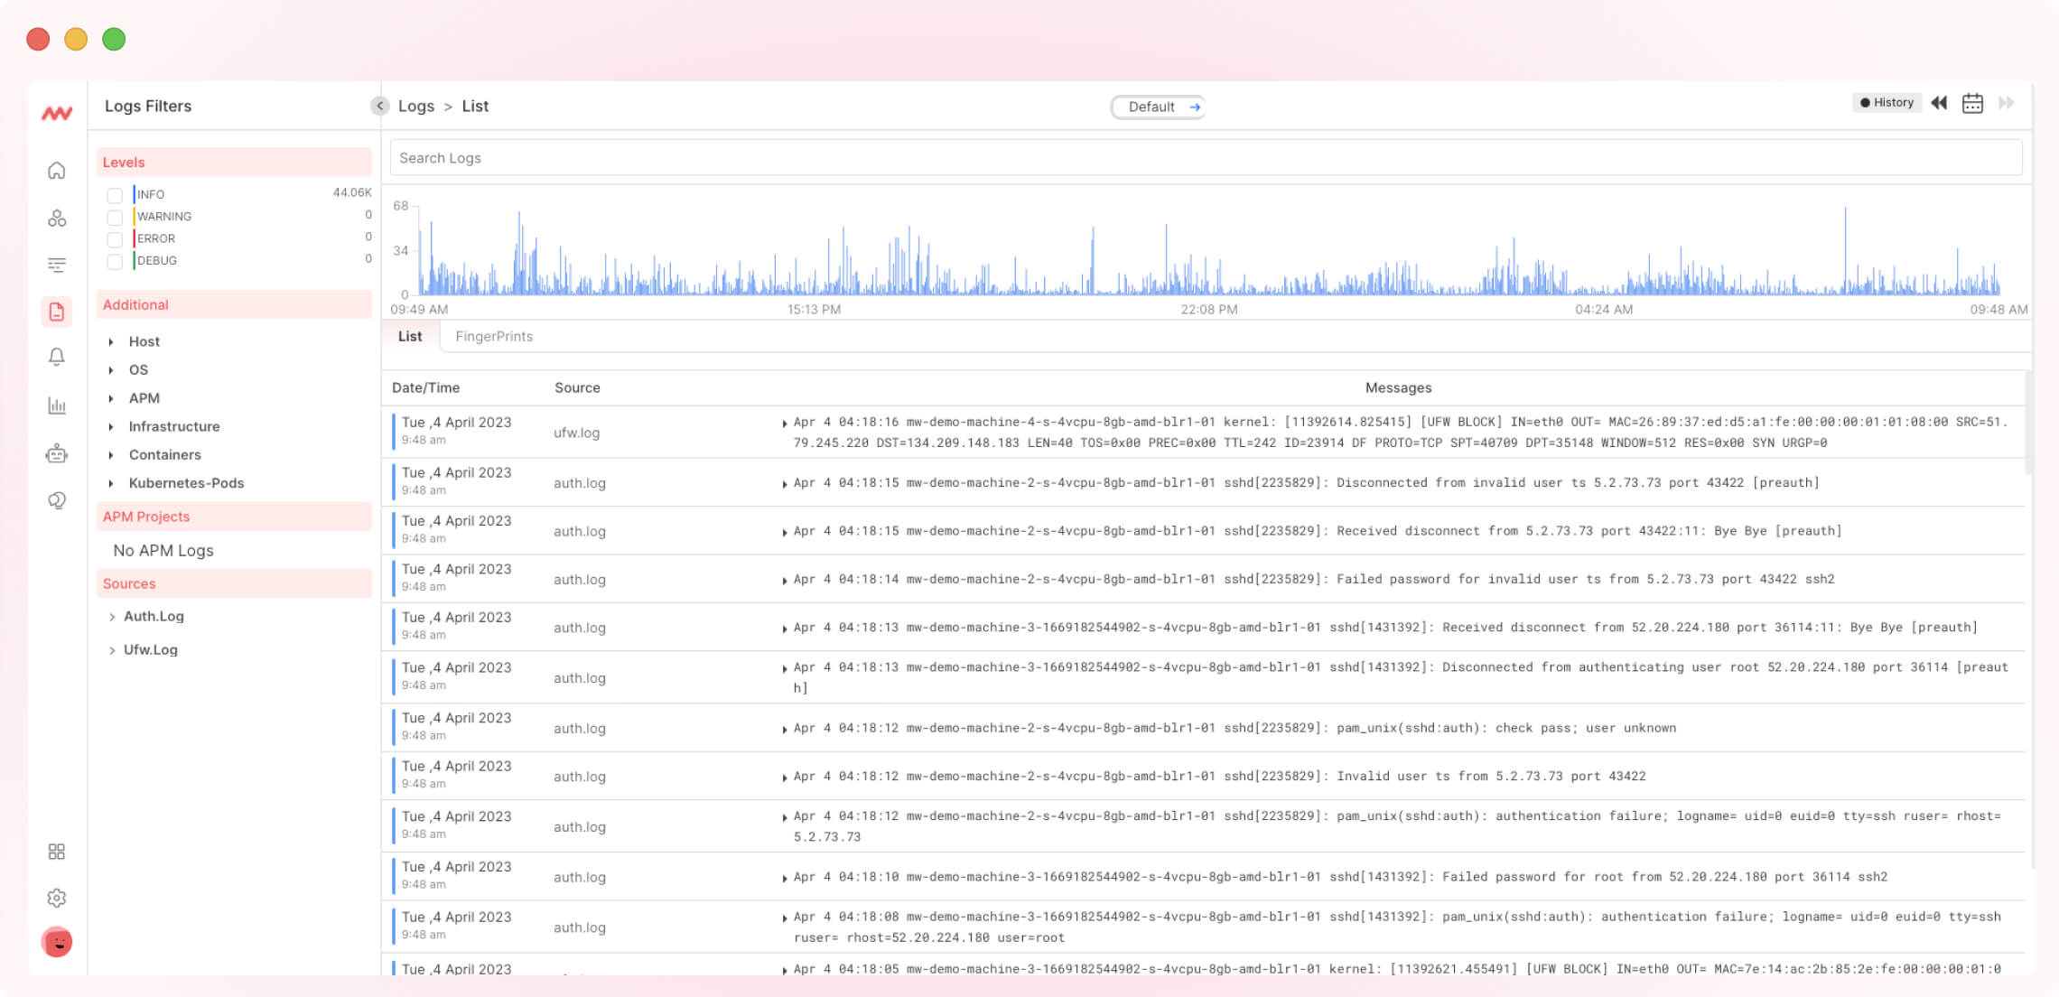2059x997 pixels.
Task: Open the bot/agent icon in the sidebar
Action: click(57, 454)
